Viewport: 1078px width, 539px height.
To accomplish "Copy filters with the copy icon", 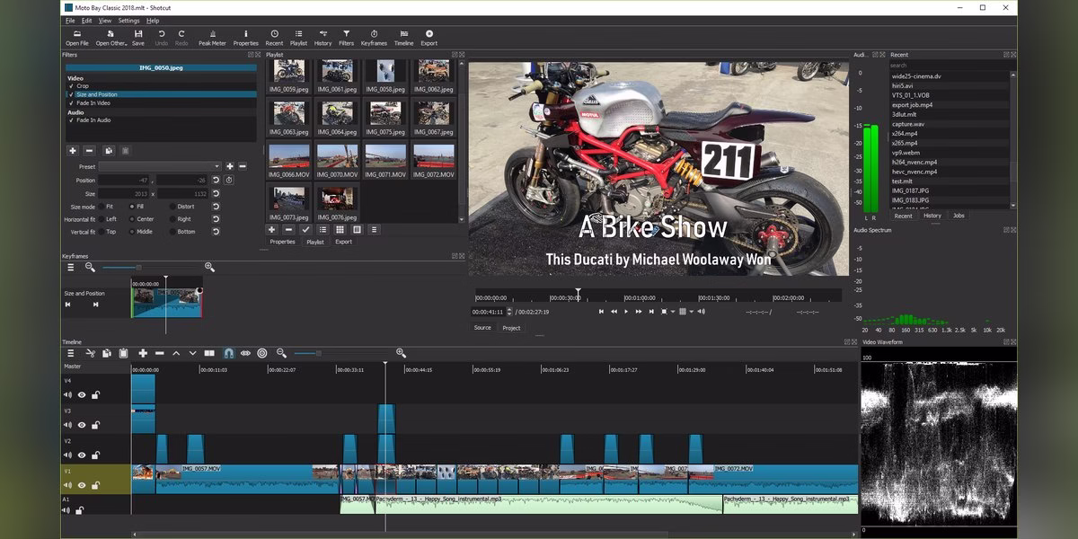I will (x=108, y=151).
